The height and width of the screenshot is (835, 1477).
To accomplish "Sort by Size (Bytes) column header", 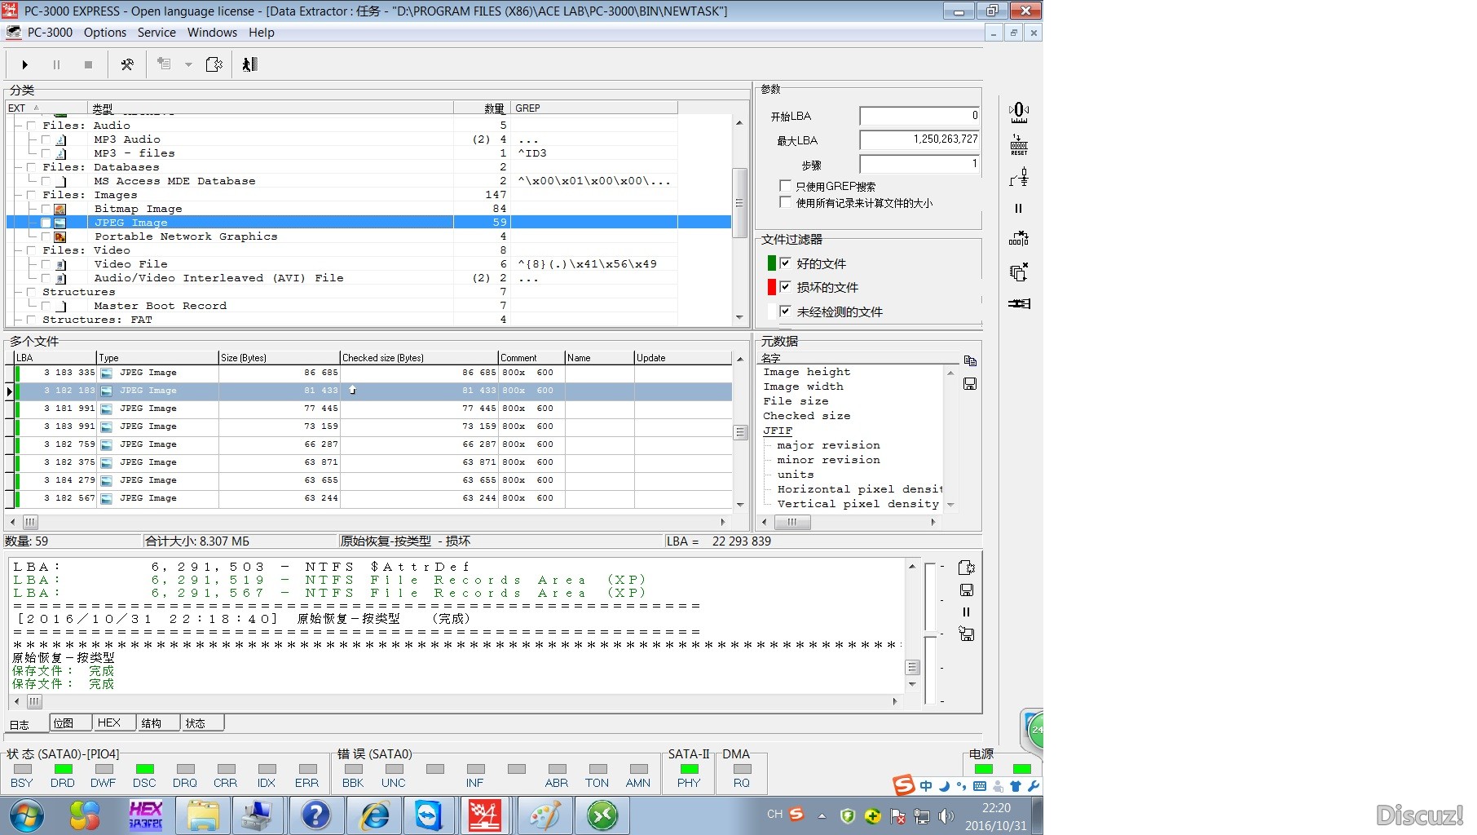I will pyautogui.click(x=279, y=357).
